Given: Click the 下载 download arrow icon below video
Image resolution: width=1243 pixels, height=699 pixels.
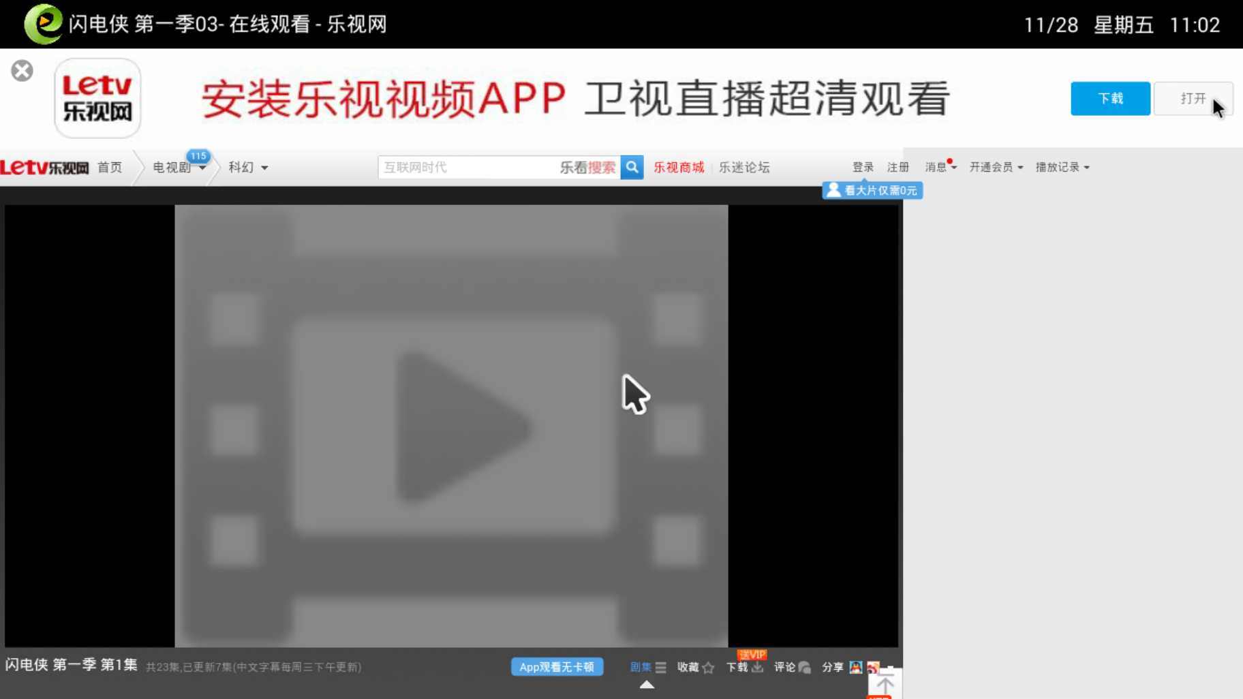Looking at the screenshot, I should (757, 668).
